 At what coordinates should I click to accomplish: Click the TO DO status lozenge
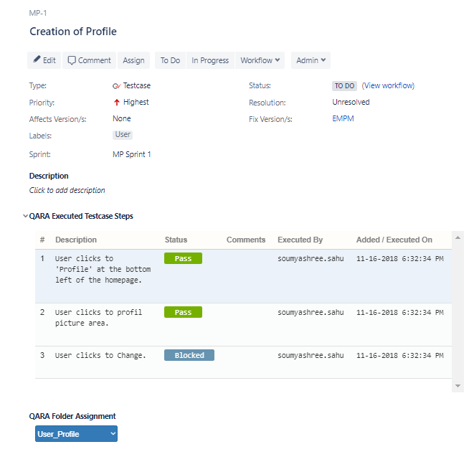click(x=344, y=86)
